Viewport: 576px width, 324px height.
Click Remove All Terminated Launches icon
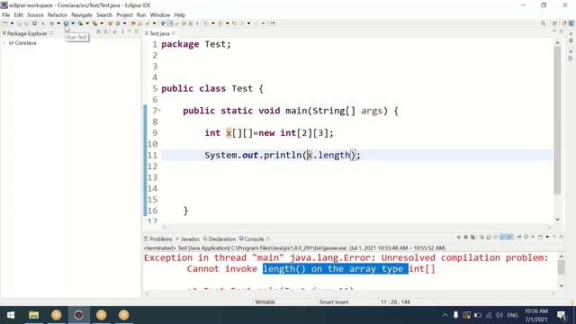point(472,238)
